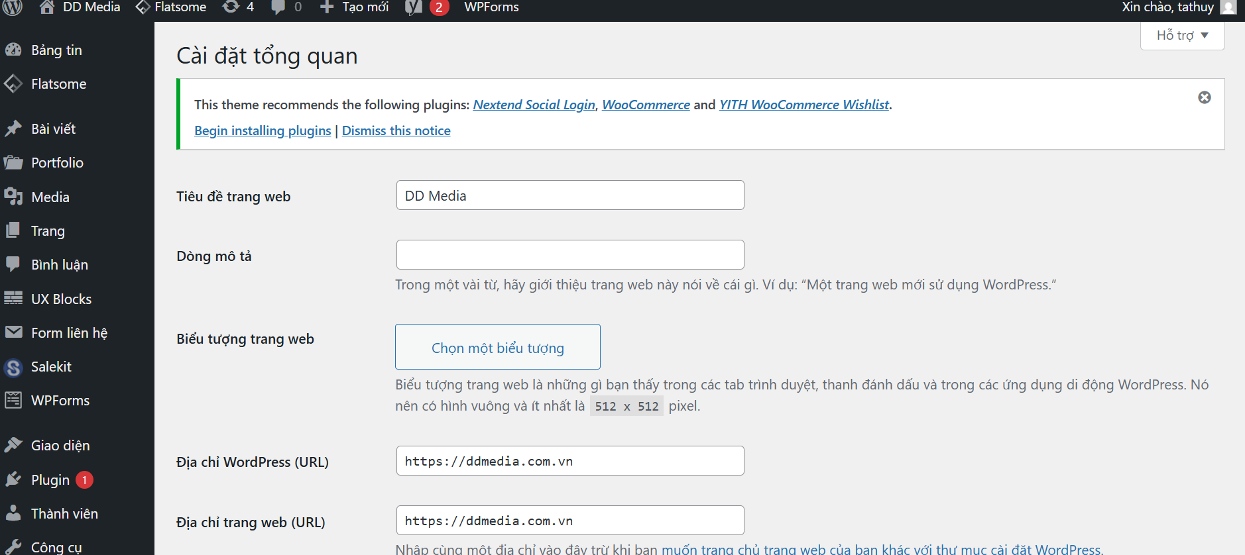Click Dismiss this notice link
1245x555 pixels.
(396, 130)
